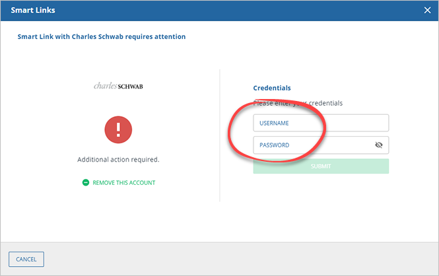This screenshot has width=439, height=276.
Task: Click the green minus remove icon
Action: coord(86,182)
